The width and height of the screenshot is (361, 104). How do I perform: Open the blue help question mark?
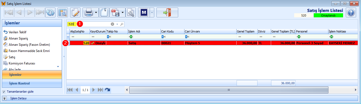pyautogui.click(x=351, y=12)
